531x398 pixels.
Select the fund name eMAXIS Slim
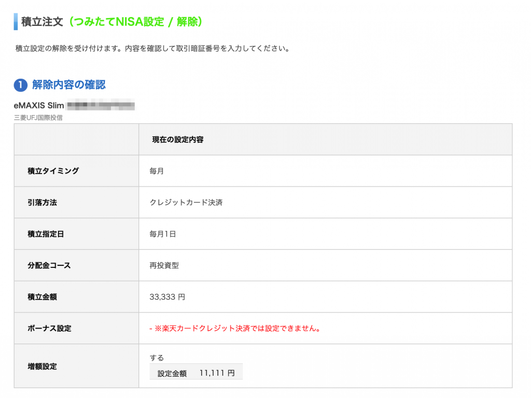click(39, 105)
